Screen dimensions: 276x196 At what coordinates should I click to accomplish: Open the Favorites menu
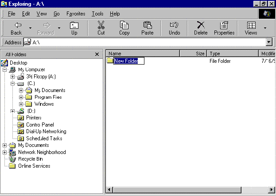click(76, 14)
